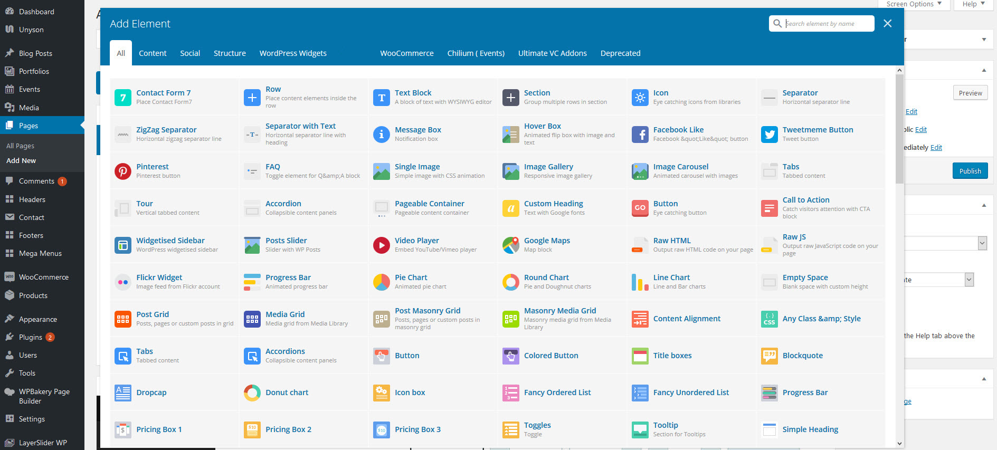Go to All Pages submenu
The image size is (997, 450).
20,146
